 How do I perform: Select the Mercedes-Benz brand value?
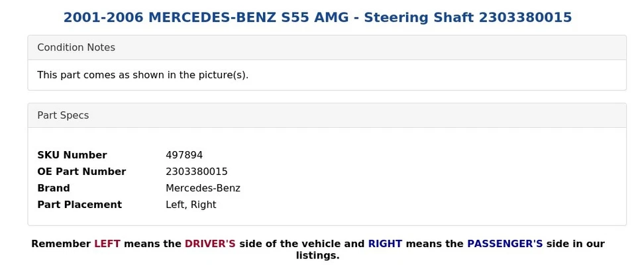click(203, 188)
